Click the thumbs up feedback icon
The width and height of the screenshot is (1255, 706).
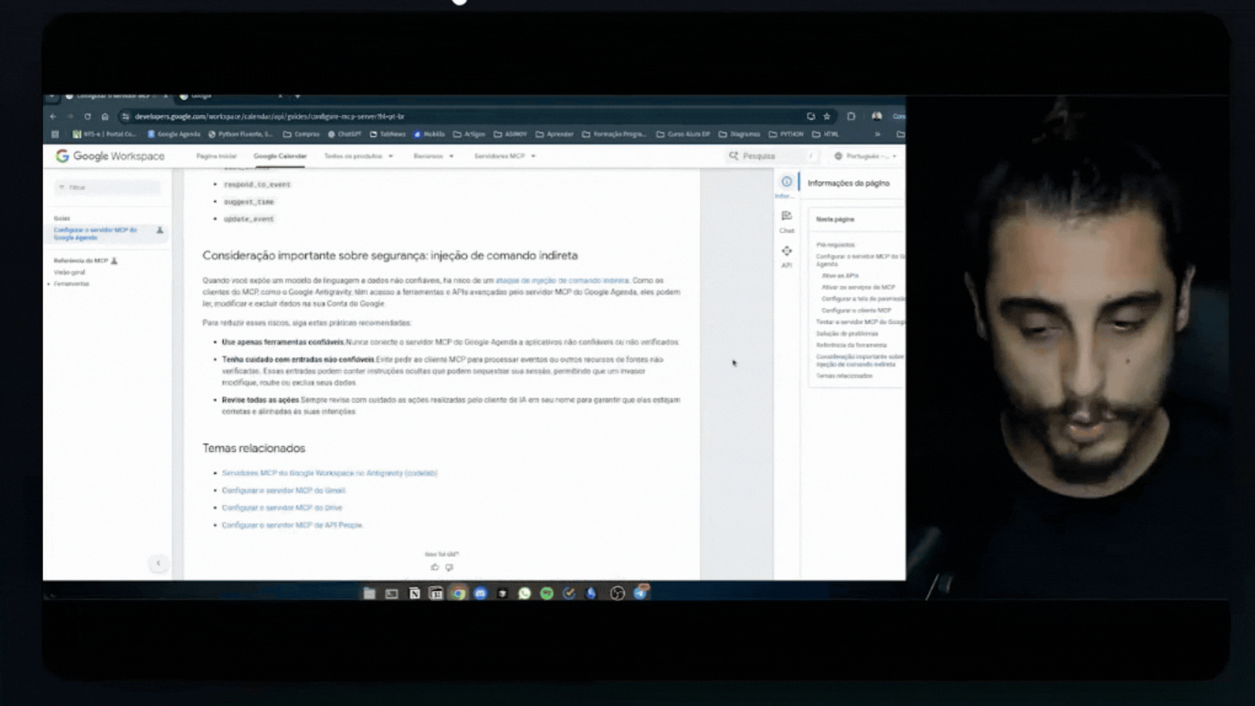click(435, 567)
